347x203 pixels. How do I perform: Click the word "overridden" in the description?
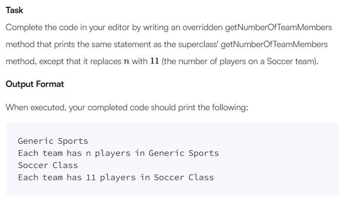pos(202,27)
